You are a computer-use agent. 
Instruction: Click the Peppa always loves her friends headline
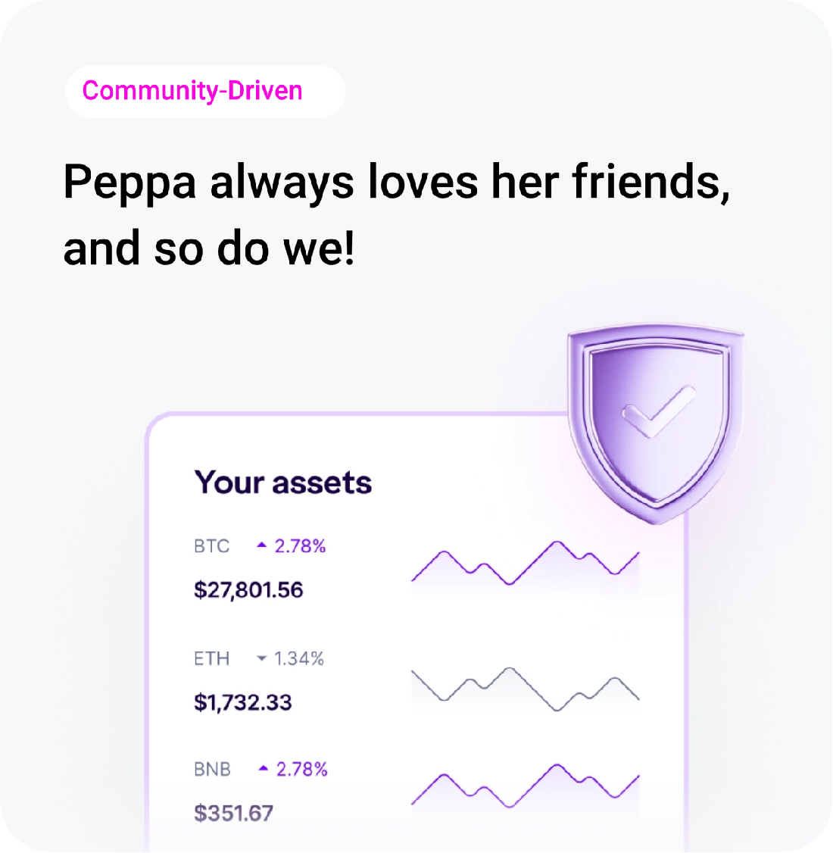pyautogui.click(x=396, y=214)
